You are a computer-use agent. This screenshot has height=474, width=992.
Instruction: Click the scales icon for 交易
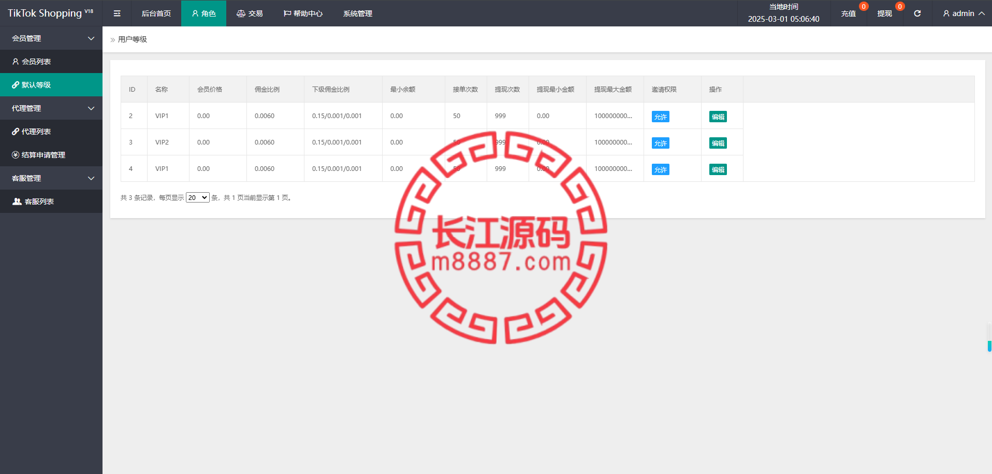pyautogui.click(x=241, y=13)
